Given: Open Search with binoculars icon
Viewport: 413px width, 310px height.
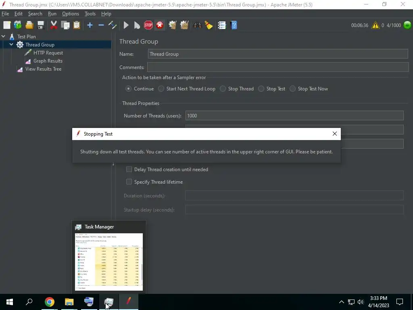Looking at the screenshot, I should [197, 25].
